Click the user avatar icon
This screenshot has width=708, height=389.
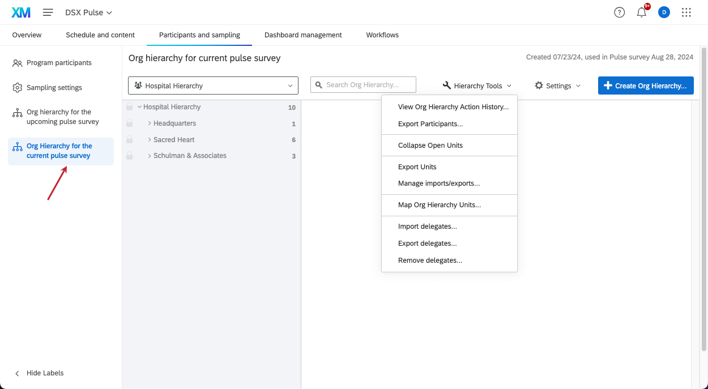[x=664, y=12]
